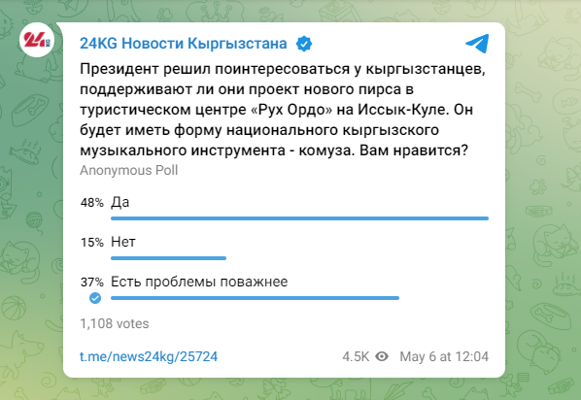
Task: Click the blue verified badge icon
Action: (x=304, y=44)
